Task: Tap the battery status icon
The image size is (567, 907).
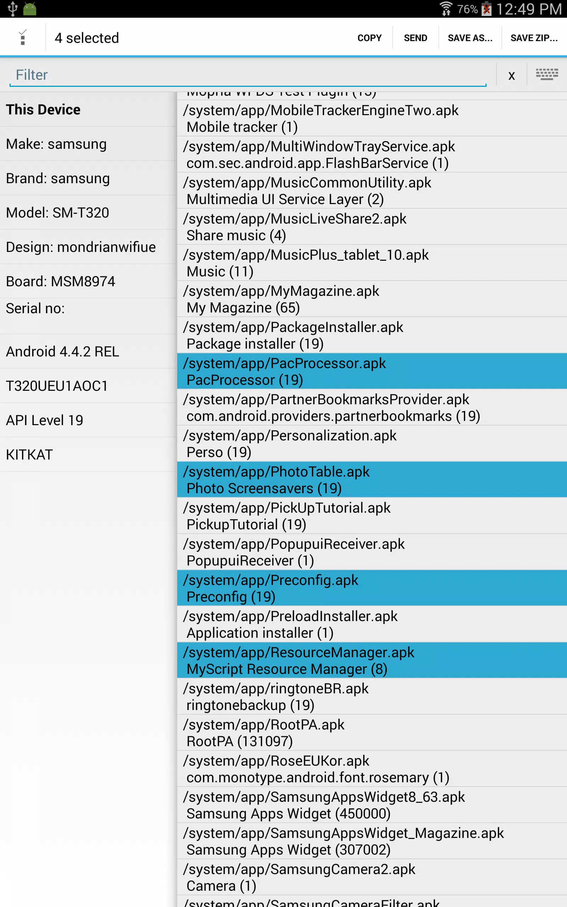Action: pos(486,9)
